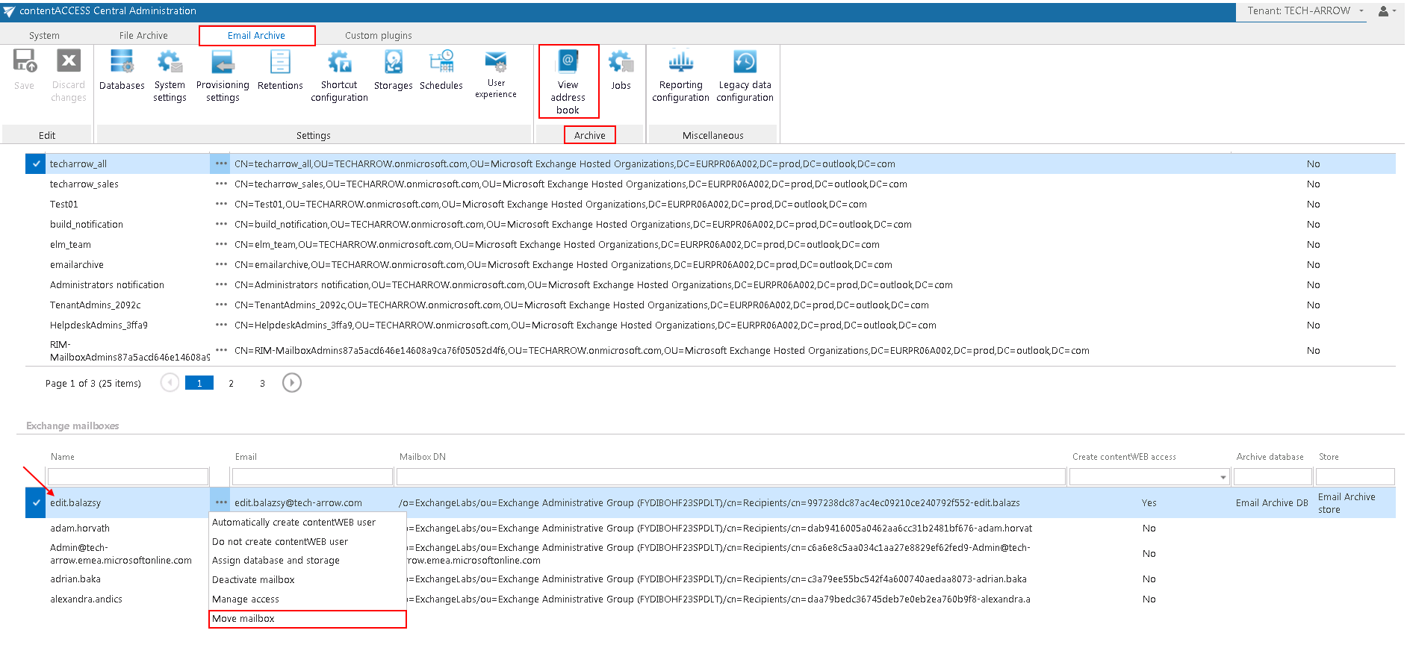The width and height of the screenshot is (1407, 645).
Task: Click the Save ribbon icon
Action: (25, 69)
